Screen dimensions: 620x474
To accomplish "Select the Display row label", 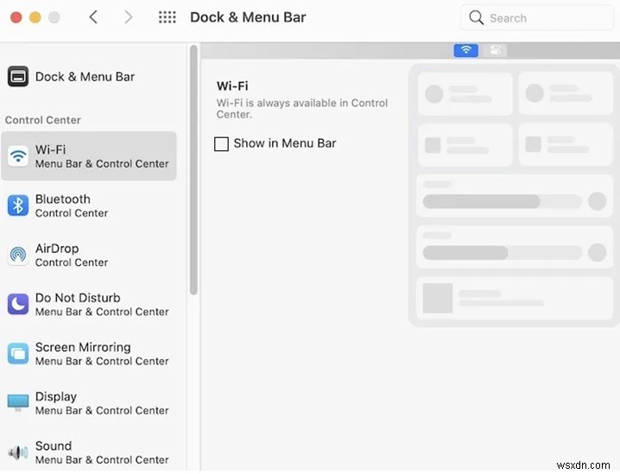I will click(x=56, y=396).
